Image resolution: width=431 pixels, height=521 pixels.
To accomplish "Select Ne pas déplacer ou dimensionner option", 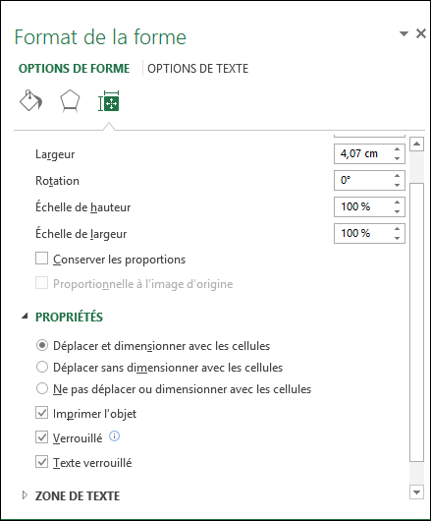I will (x=42, y=388).
